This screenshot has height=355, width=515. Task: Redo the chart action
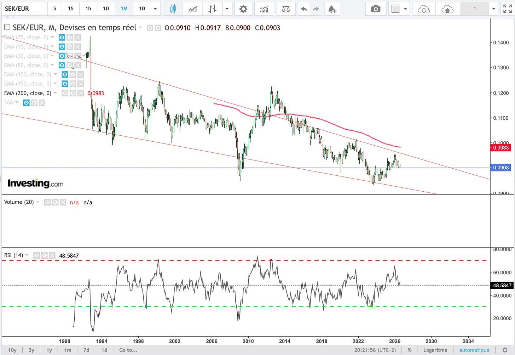[x=316, y=9]
